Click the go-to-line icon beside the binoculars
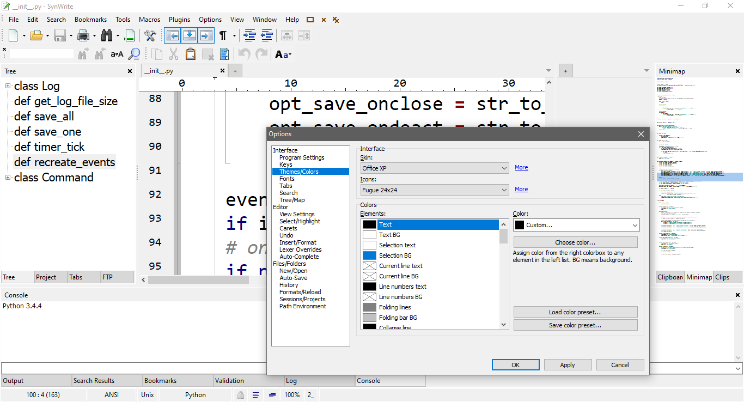 point(130,36)
